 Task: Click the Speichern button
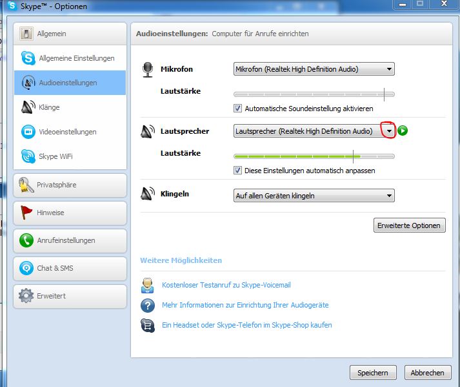(373, 373)
